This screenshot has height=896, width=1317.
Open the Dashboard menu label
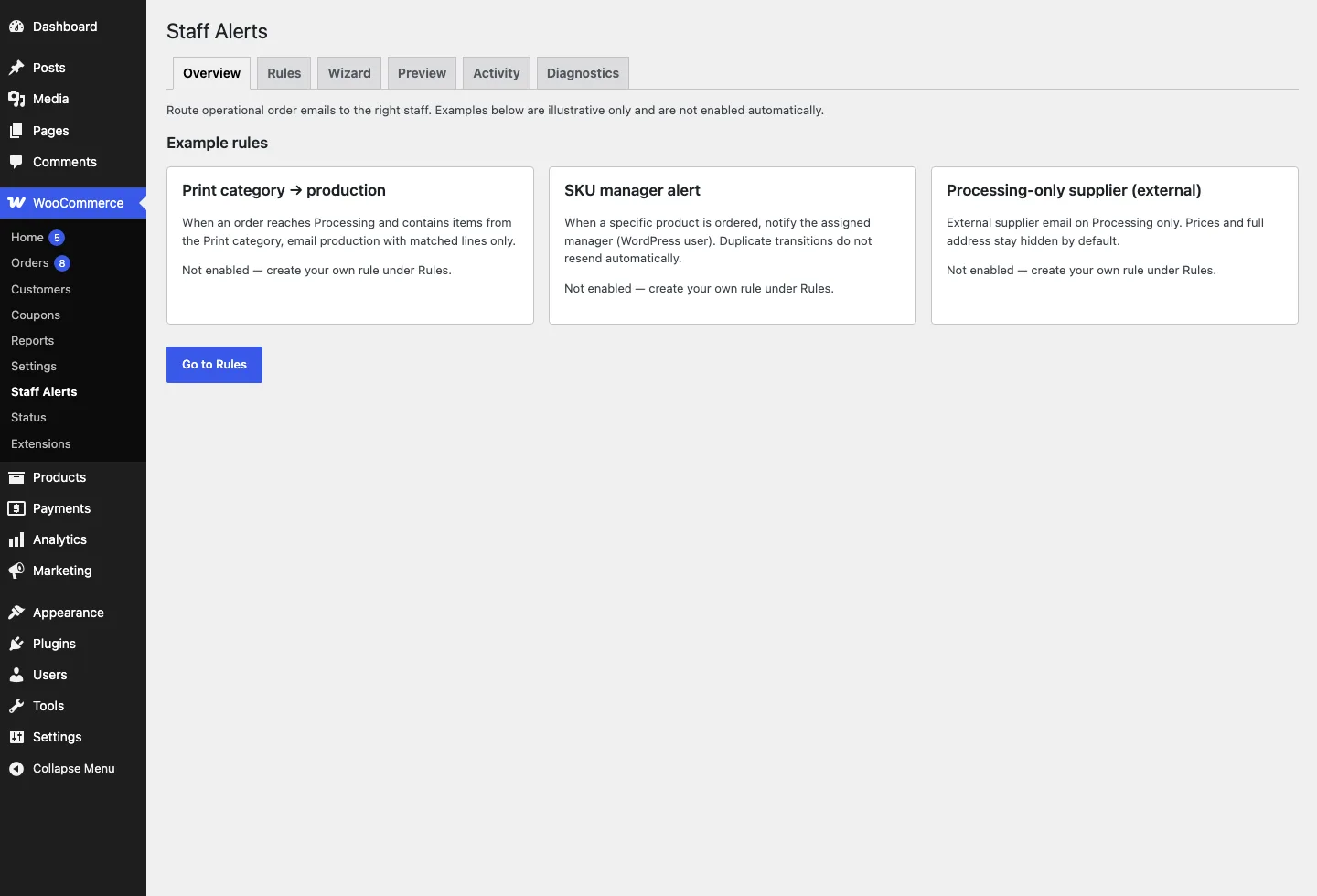click(65, 27)
